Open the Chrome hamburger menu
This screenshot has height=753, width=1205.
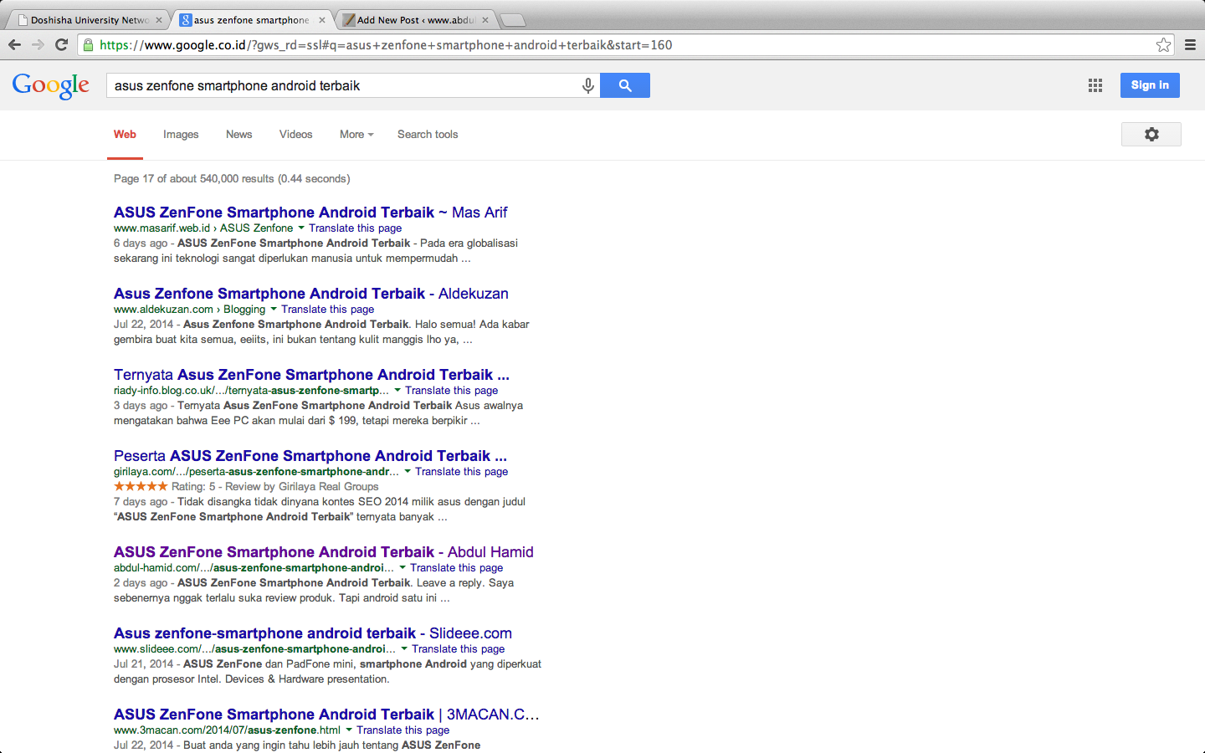click(x=1190, y=45)
